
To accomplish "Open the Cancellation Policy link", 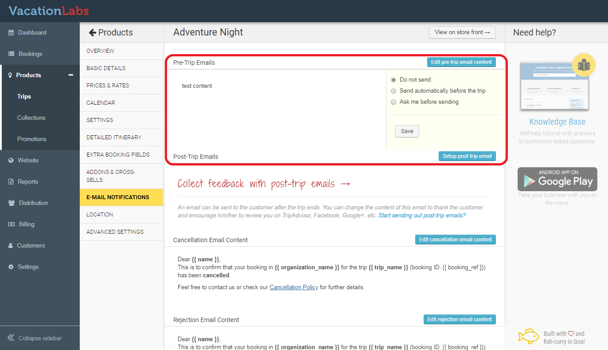I will point(294,287).
